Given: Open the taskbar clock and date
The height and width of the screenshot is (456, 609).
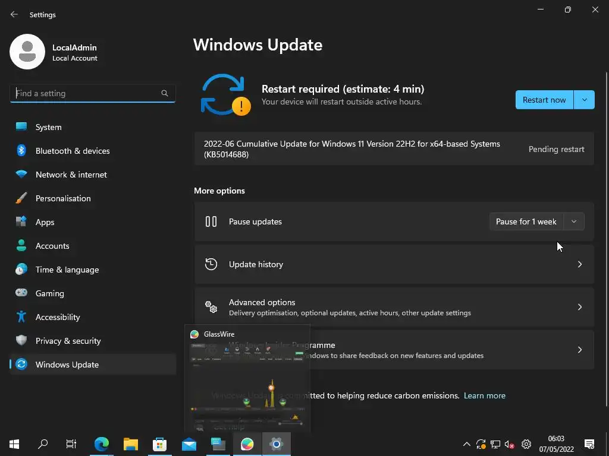Looking at the screenshot, I should [x=556, y=444].
